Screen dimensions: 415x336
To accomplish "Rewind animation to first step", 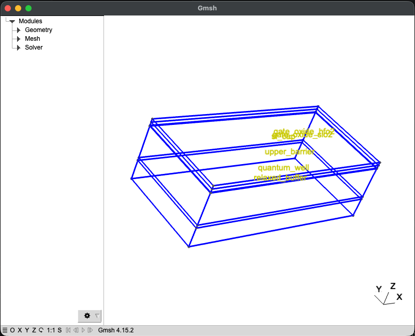I will 68,330.
